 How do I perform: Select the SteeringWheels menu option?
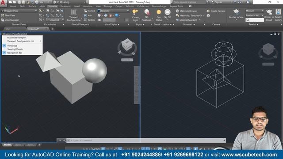(22, 49)
